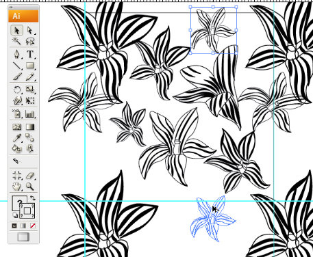Choose the Live Paint Selection tool

click(x=30, y=148)
